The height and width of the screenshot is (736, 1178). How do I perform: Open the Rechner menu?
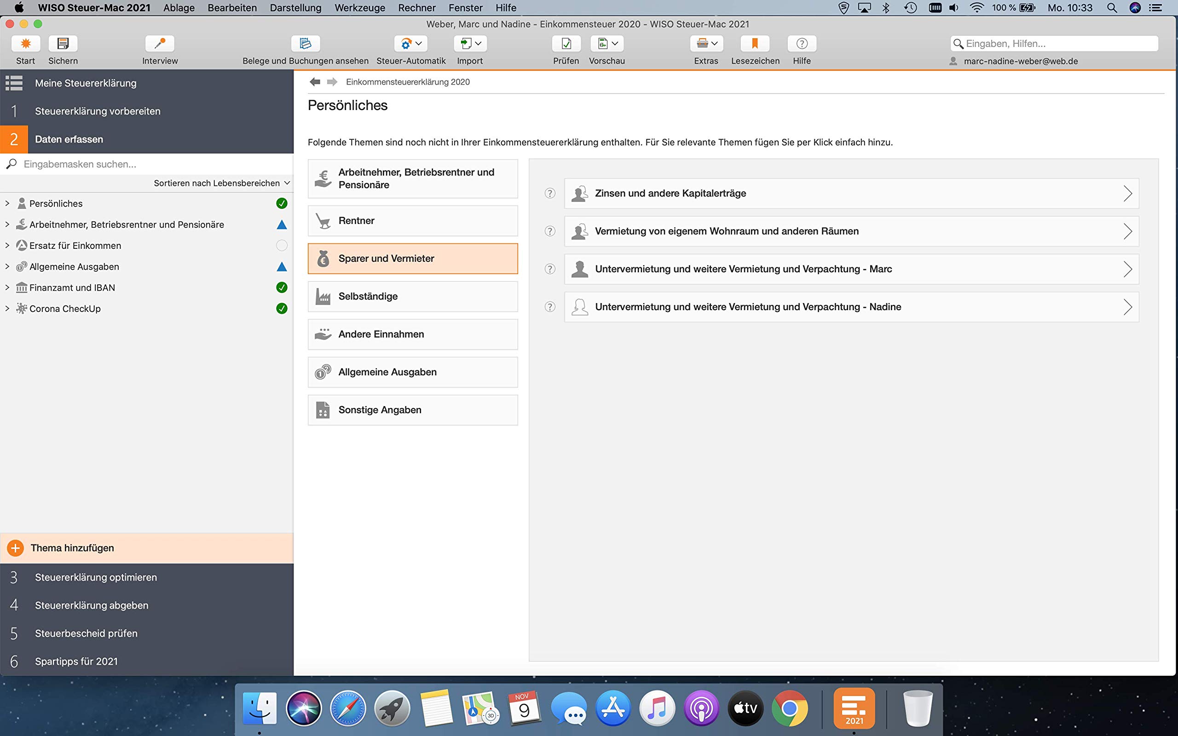click(x=417, y=8)
